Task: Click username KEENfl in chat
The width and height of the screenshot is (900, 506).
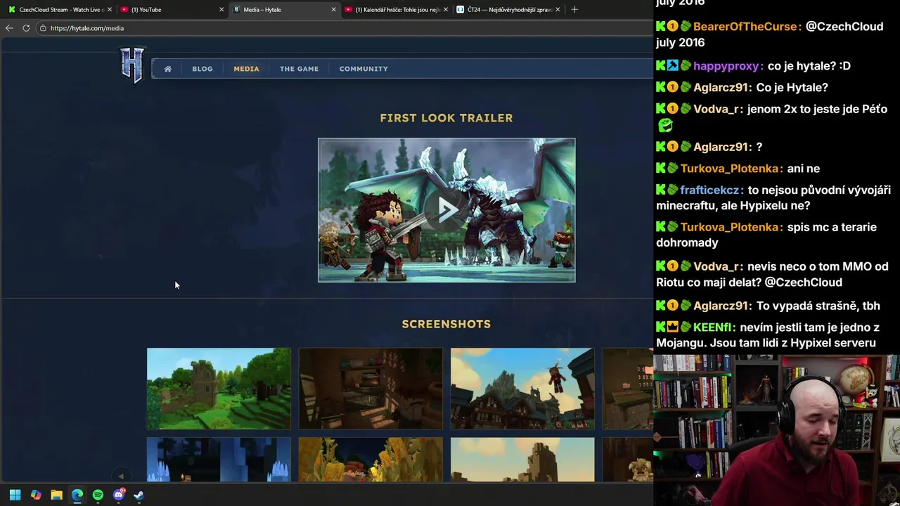Action: click(713, 327)
